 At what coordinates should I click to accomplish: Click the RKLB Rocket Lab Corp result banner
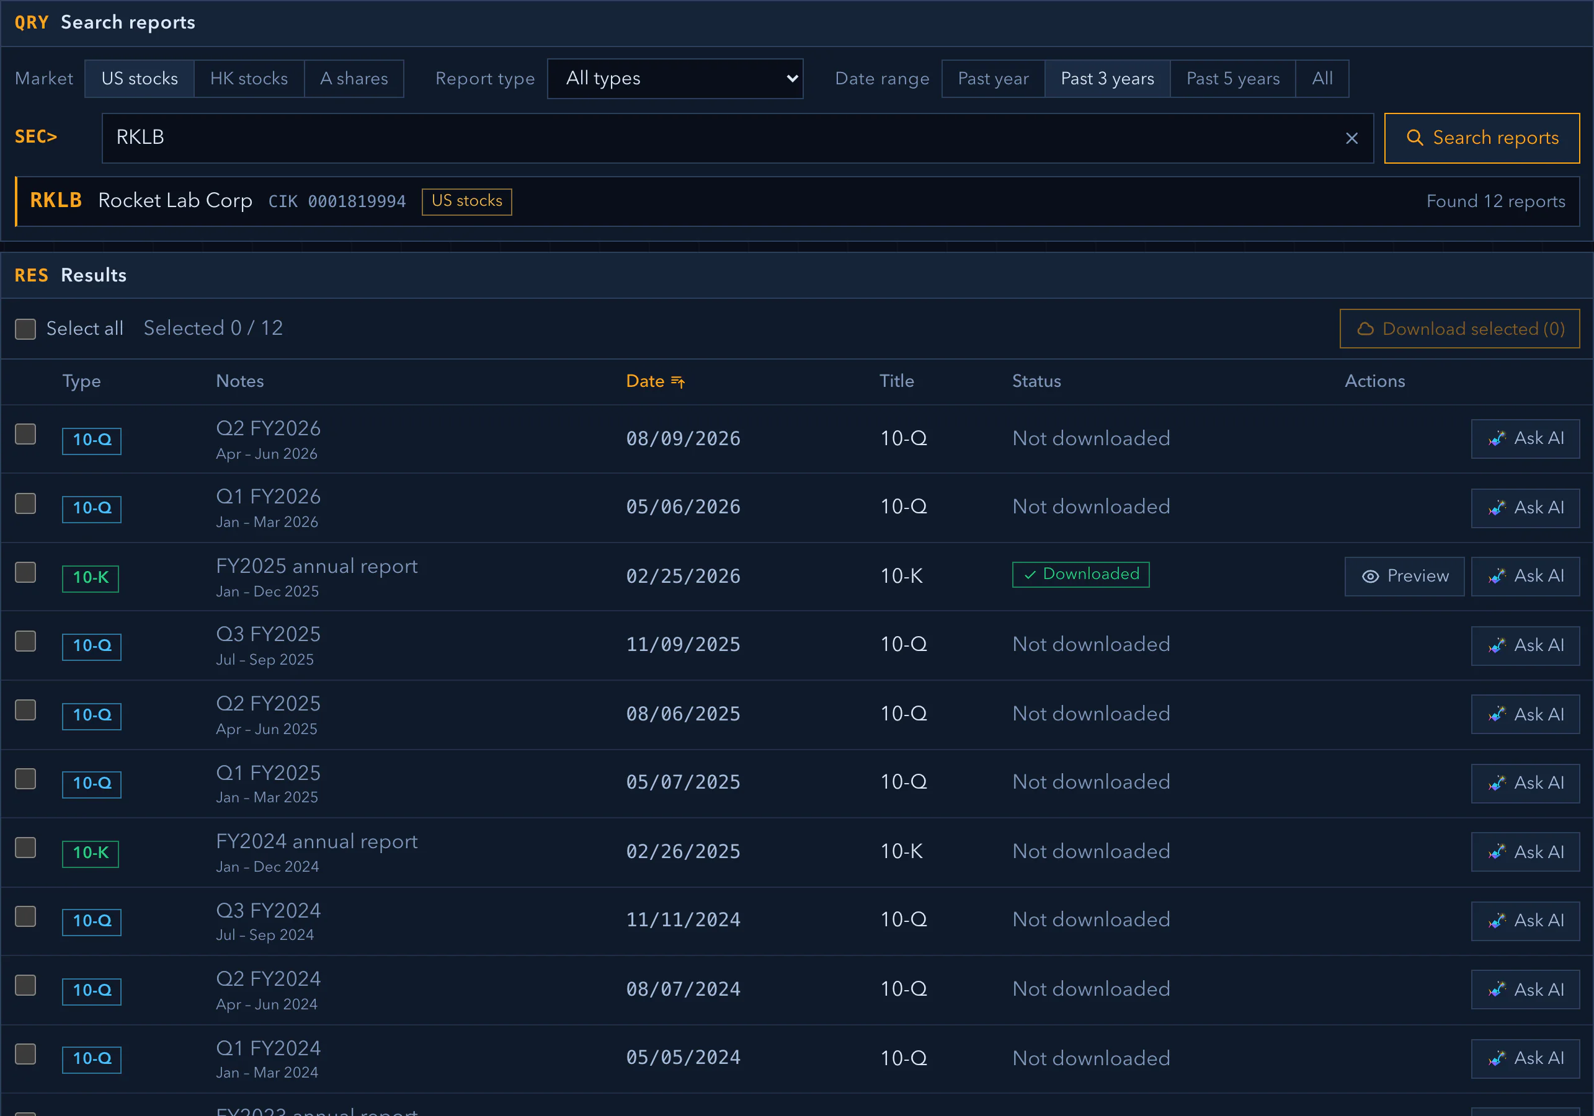[797, 201]
